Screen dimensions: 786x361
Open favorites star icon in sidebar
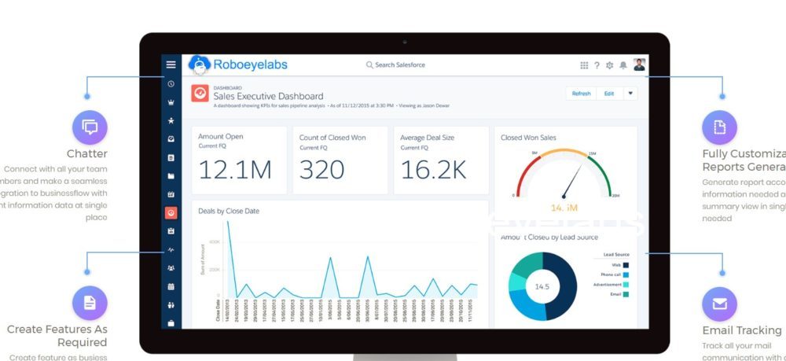171,121
